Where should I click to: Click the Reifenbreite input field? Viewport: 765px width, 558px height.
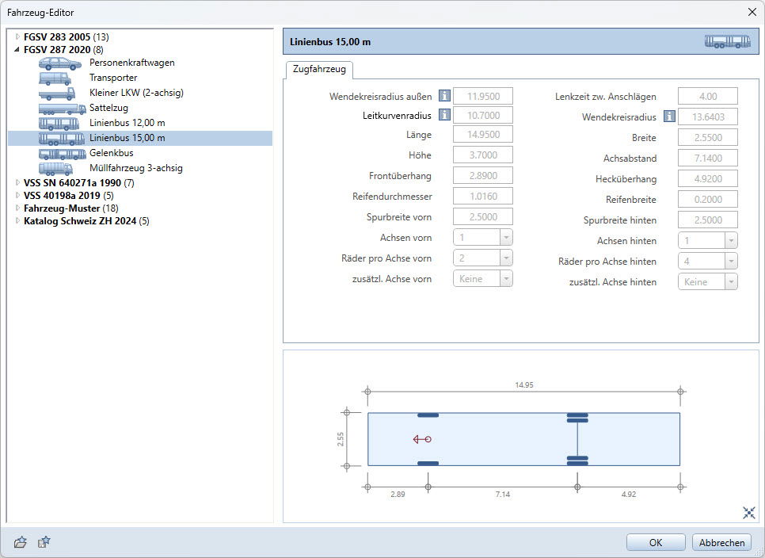point(707,199)
